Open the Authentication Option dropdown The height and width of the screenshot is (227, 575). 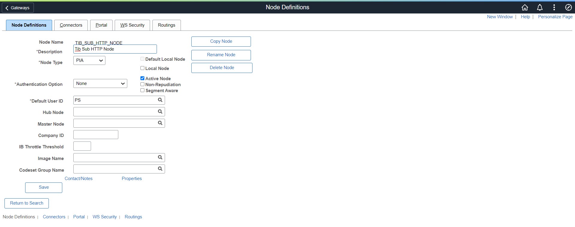pyautogui.click(x=100, y=83)
